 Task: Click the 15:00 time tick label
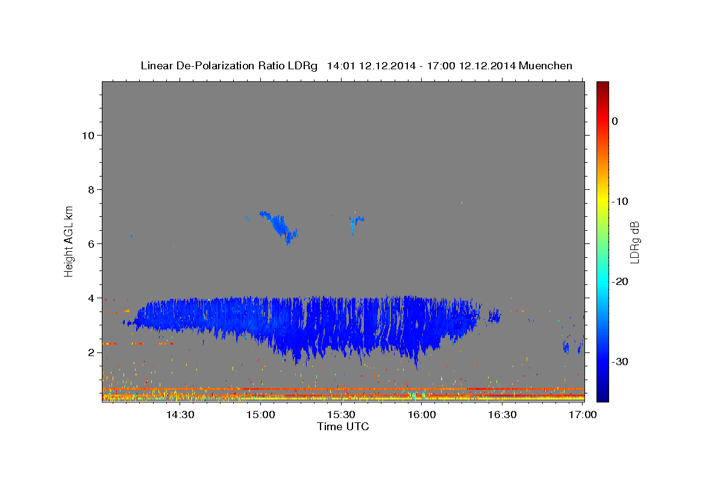tap(260, 415)
